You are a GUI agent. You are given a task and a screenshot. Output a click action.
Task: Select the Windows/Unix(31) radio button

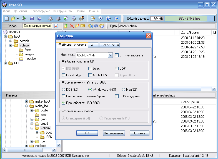(x=90, y=90)
